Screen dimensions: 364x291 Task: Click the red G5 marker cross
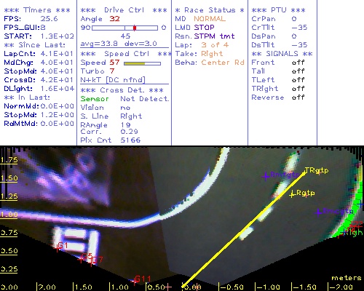pyautogui.click(x=81, y=260)
